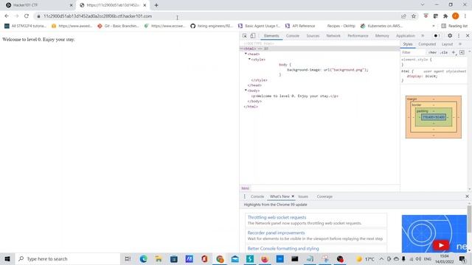The height and width of the screenshot is (265, 472).
Task: Select the Elements panel tab
Action: point(271,36)
